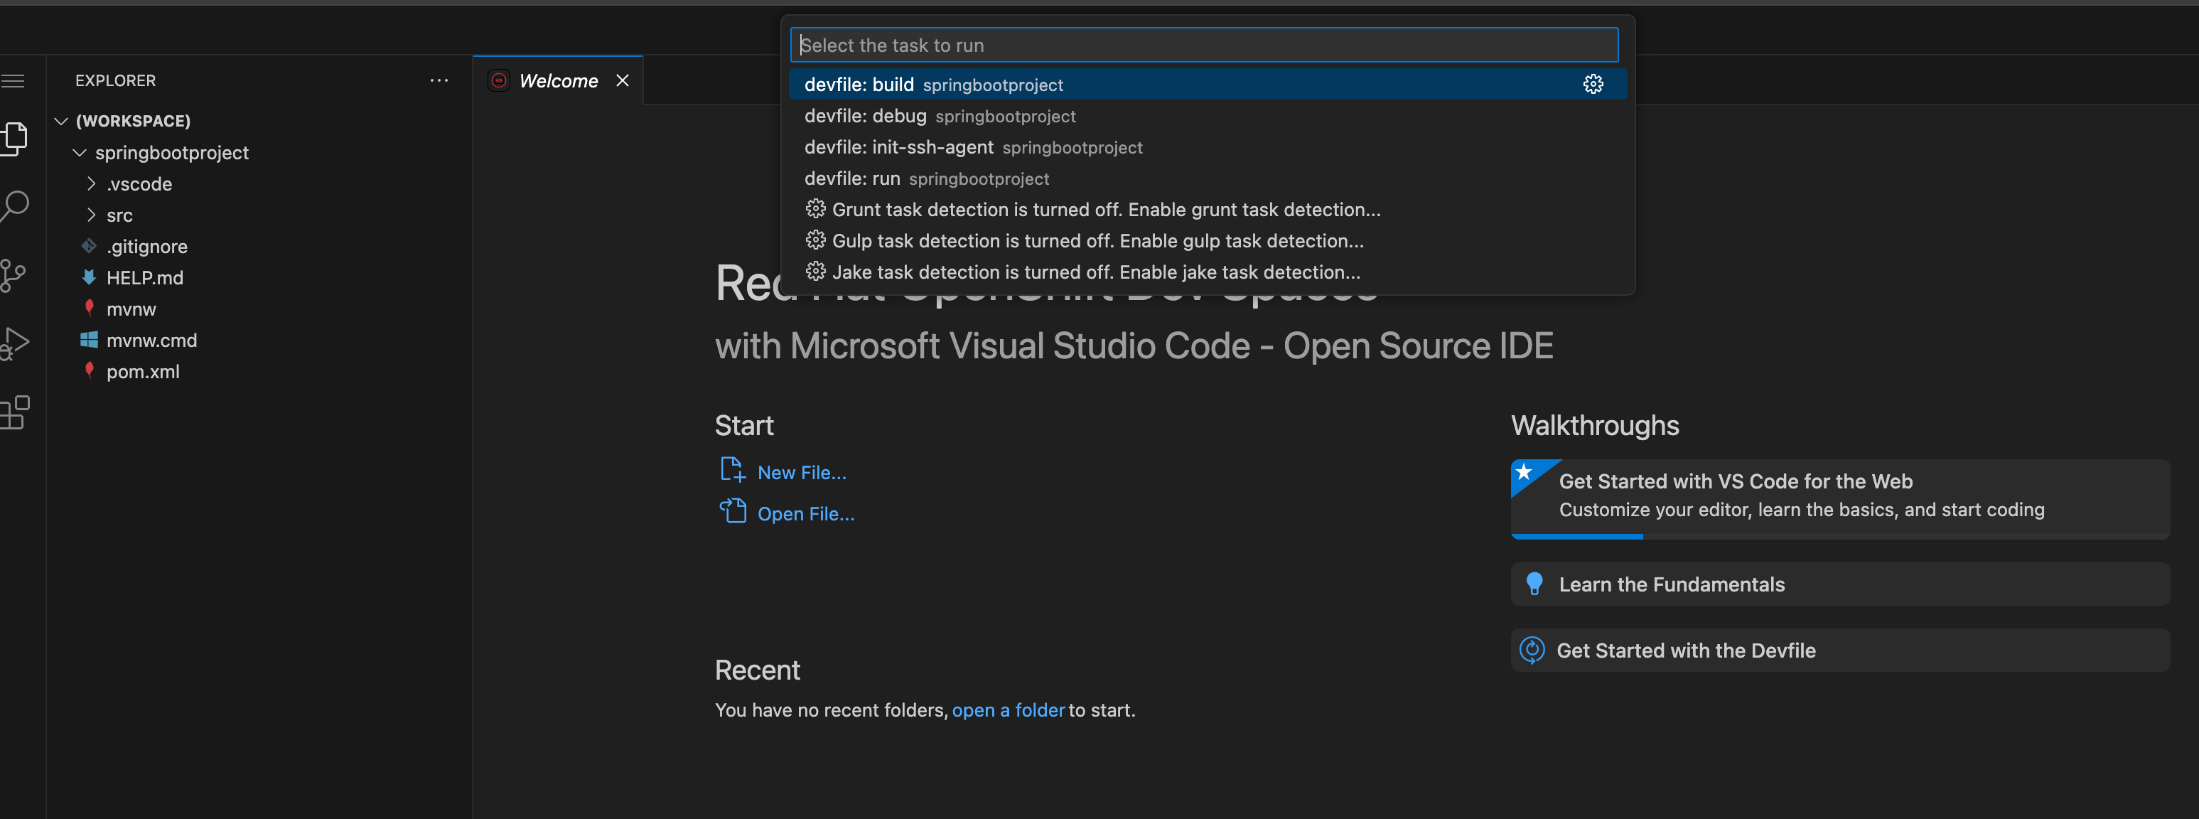
Task: Open pom.xml in the explorer
Action: pos(143,372)
